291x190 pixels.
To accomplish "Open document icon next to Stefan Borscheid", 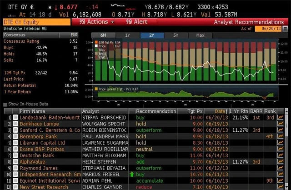I will 130,117.
